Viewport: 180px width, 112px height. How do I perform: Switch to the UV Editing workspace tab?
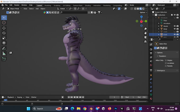(x=67, y=5)
